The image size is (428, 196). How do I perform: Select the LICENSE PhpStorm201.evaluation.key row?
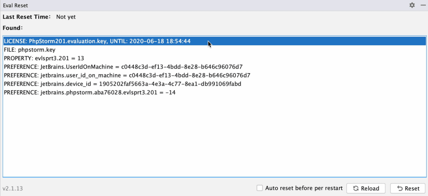(214, 41)
